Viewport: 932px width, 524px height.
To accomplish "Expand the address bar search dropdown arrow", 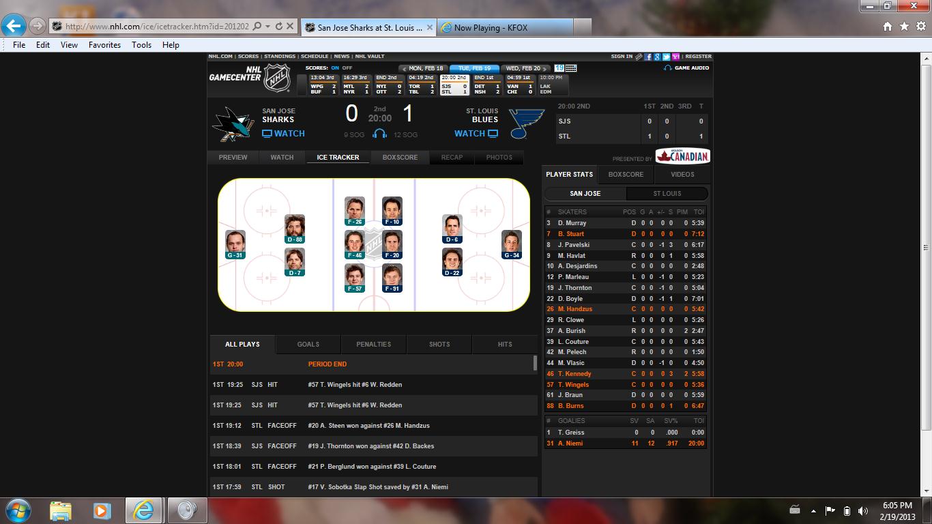I will 268,27.
